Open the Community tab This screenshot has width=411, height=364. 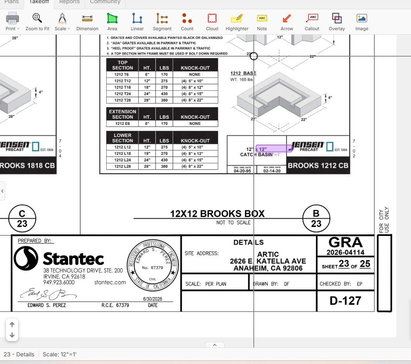coord(105,2)
